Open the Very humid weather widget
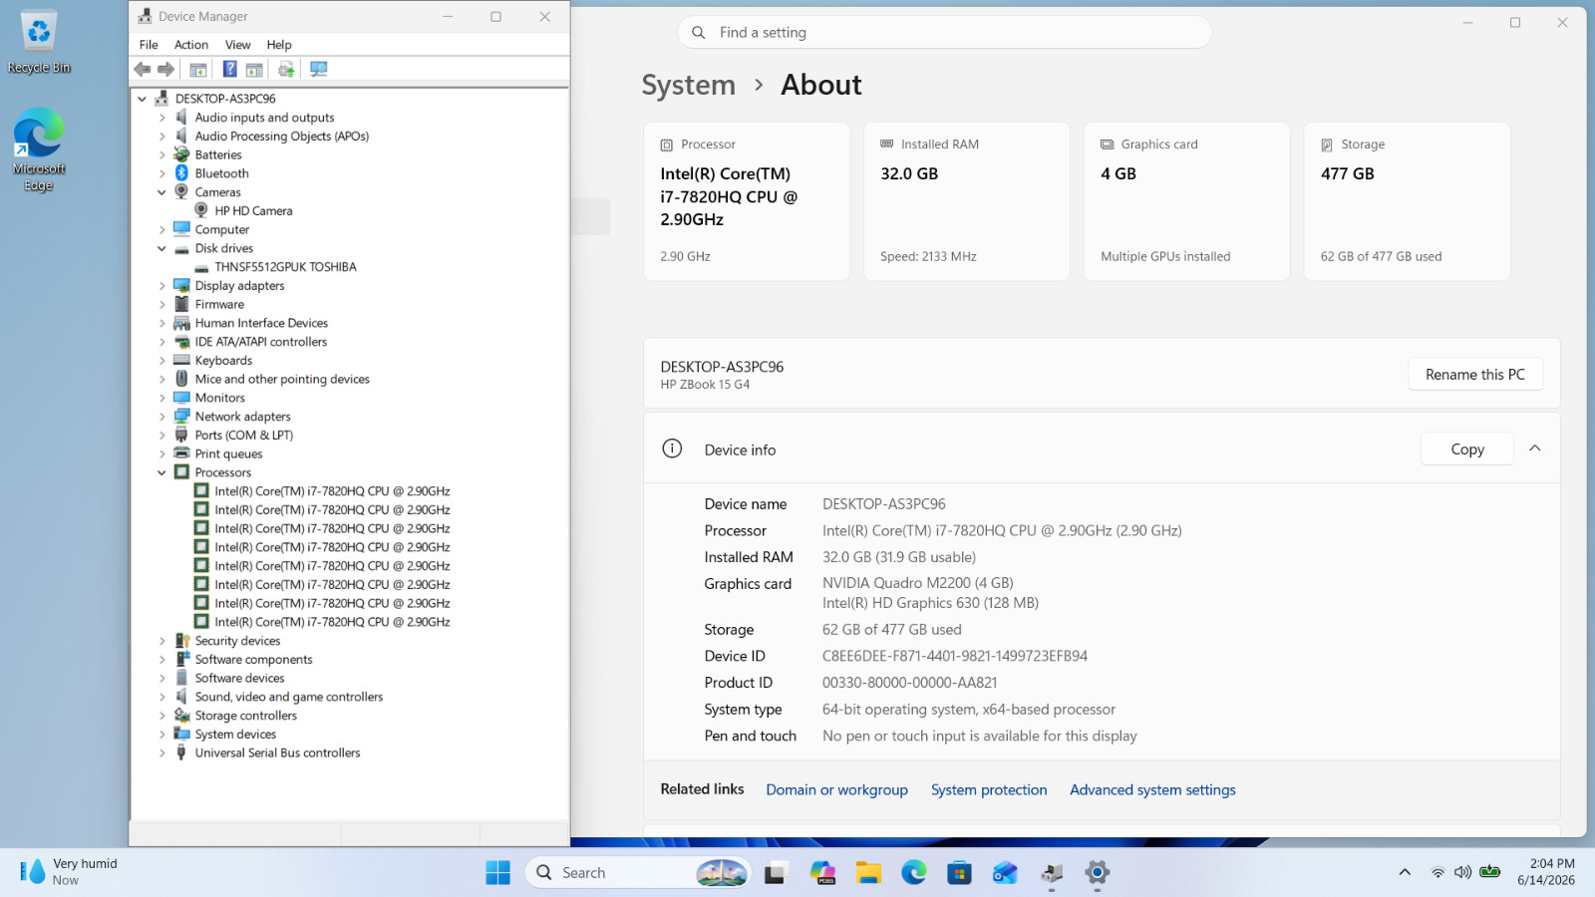1595x897 pixels. point(70,872)
